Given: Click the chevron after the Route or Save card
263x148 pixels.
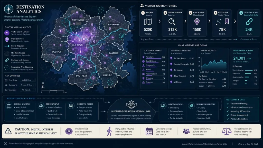Looking at the screenshot, I should pos(235,21).
